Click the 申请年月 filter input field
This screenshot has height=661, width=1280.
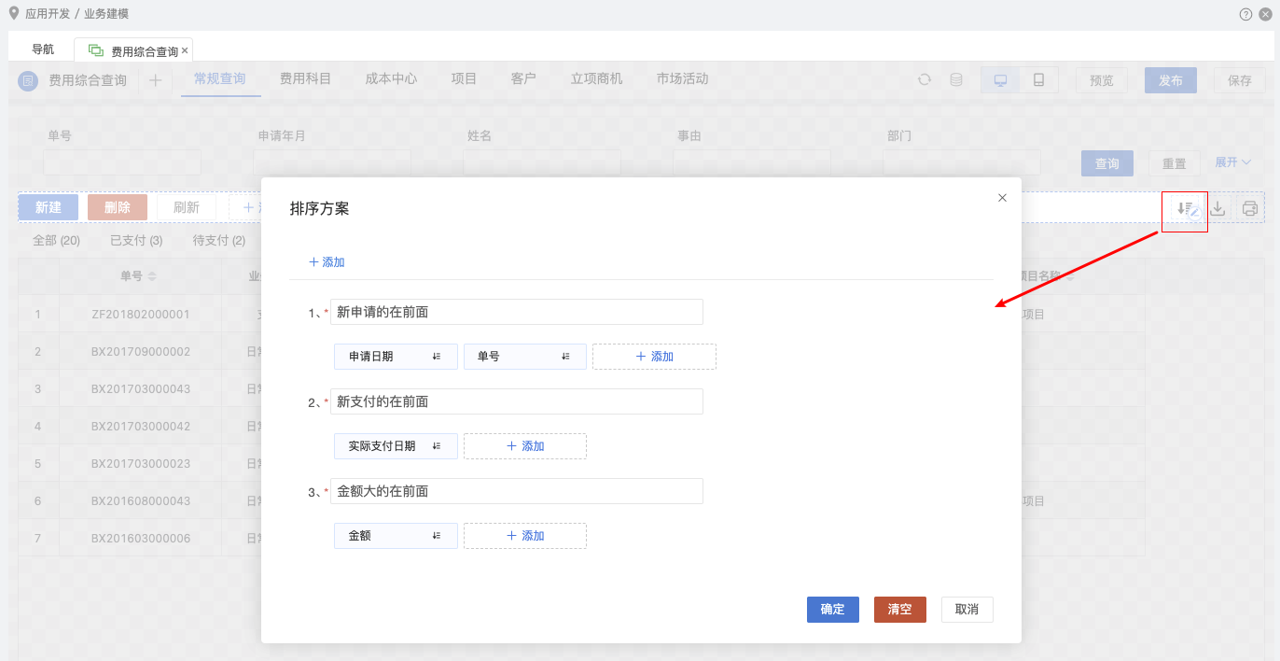[332, 162]
